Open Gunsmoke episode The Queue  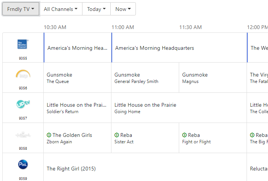[77, 78]
